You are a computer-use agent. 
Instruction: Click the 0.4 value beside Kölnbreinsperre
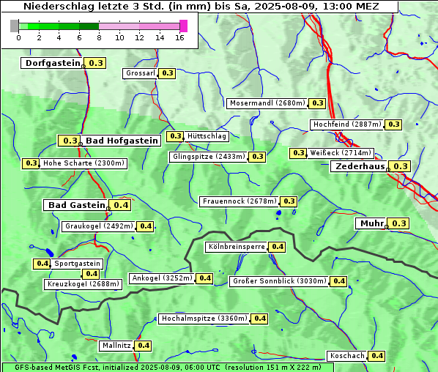277,247
